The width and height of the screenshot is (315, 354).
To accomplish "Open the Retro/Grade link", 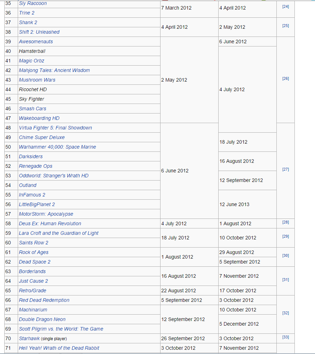I will tap(33, 291).
